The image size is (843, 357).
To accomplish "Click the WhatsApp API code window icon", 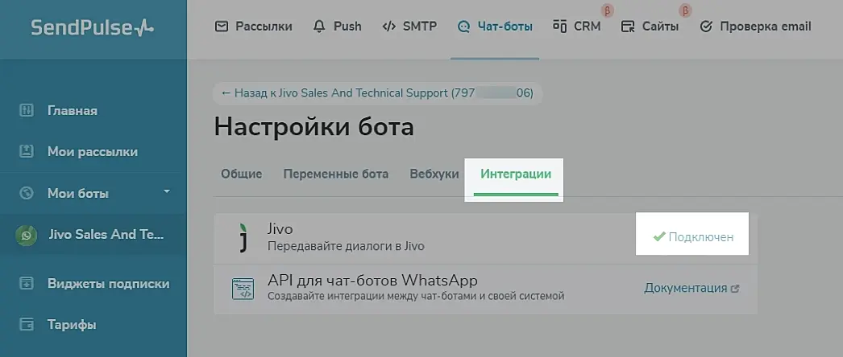I will tap(243, 289).
